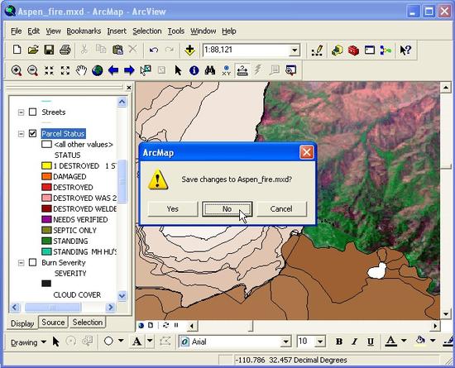Open the Find binoculars tool
The height and width of the screenshot is (368, 455).
[x=210, y=70]
